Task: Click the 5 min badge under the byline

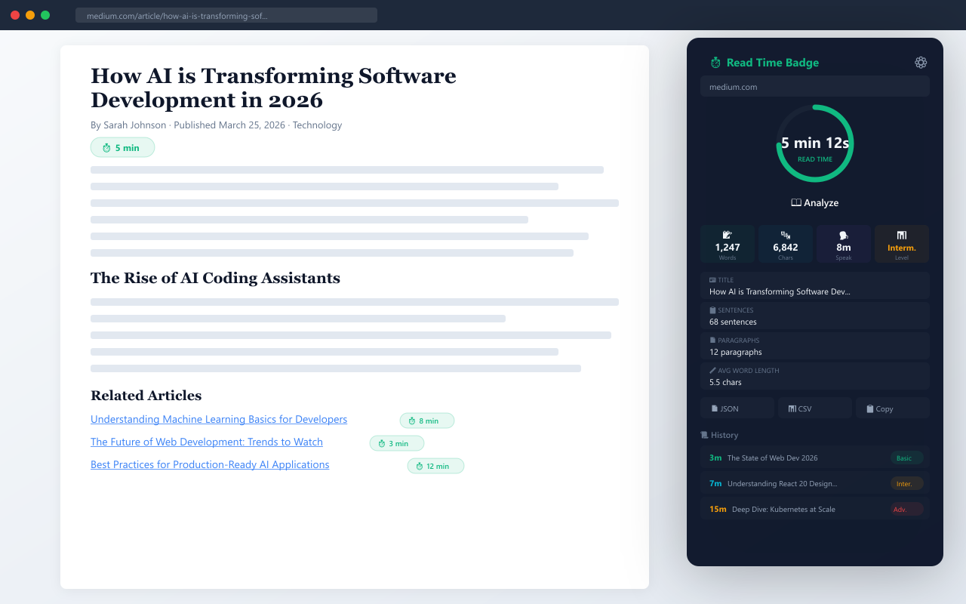Action: (122, 148)
